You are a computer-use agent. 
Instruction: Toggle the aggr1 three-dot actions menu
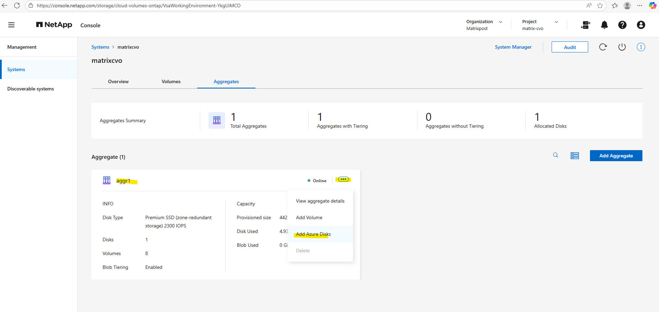[x=343, y=179]
